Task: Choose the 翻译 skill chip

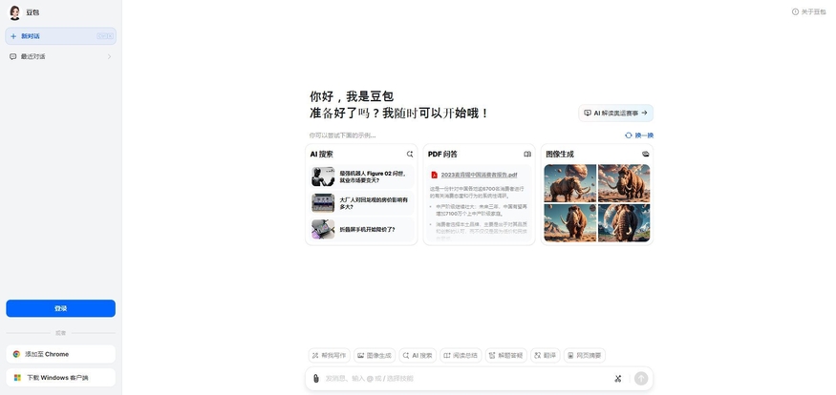Action: tap(546, 355)
